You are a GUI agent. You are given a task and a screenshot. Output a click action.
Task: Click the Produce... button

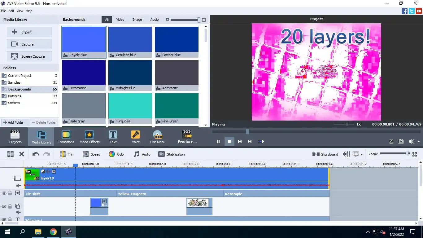pyautogui.click(x=187, y=137)
